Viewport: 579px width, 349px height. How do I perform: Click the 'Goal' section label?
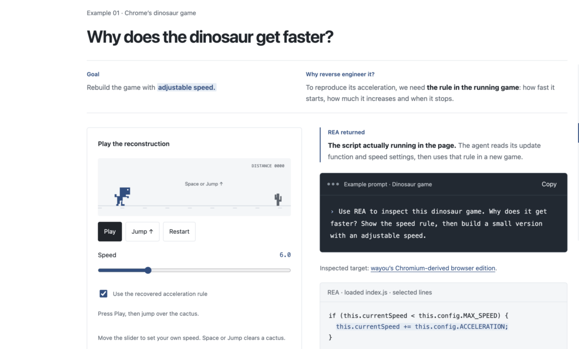[93, 74]
